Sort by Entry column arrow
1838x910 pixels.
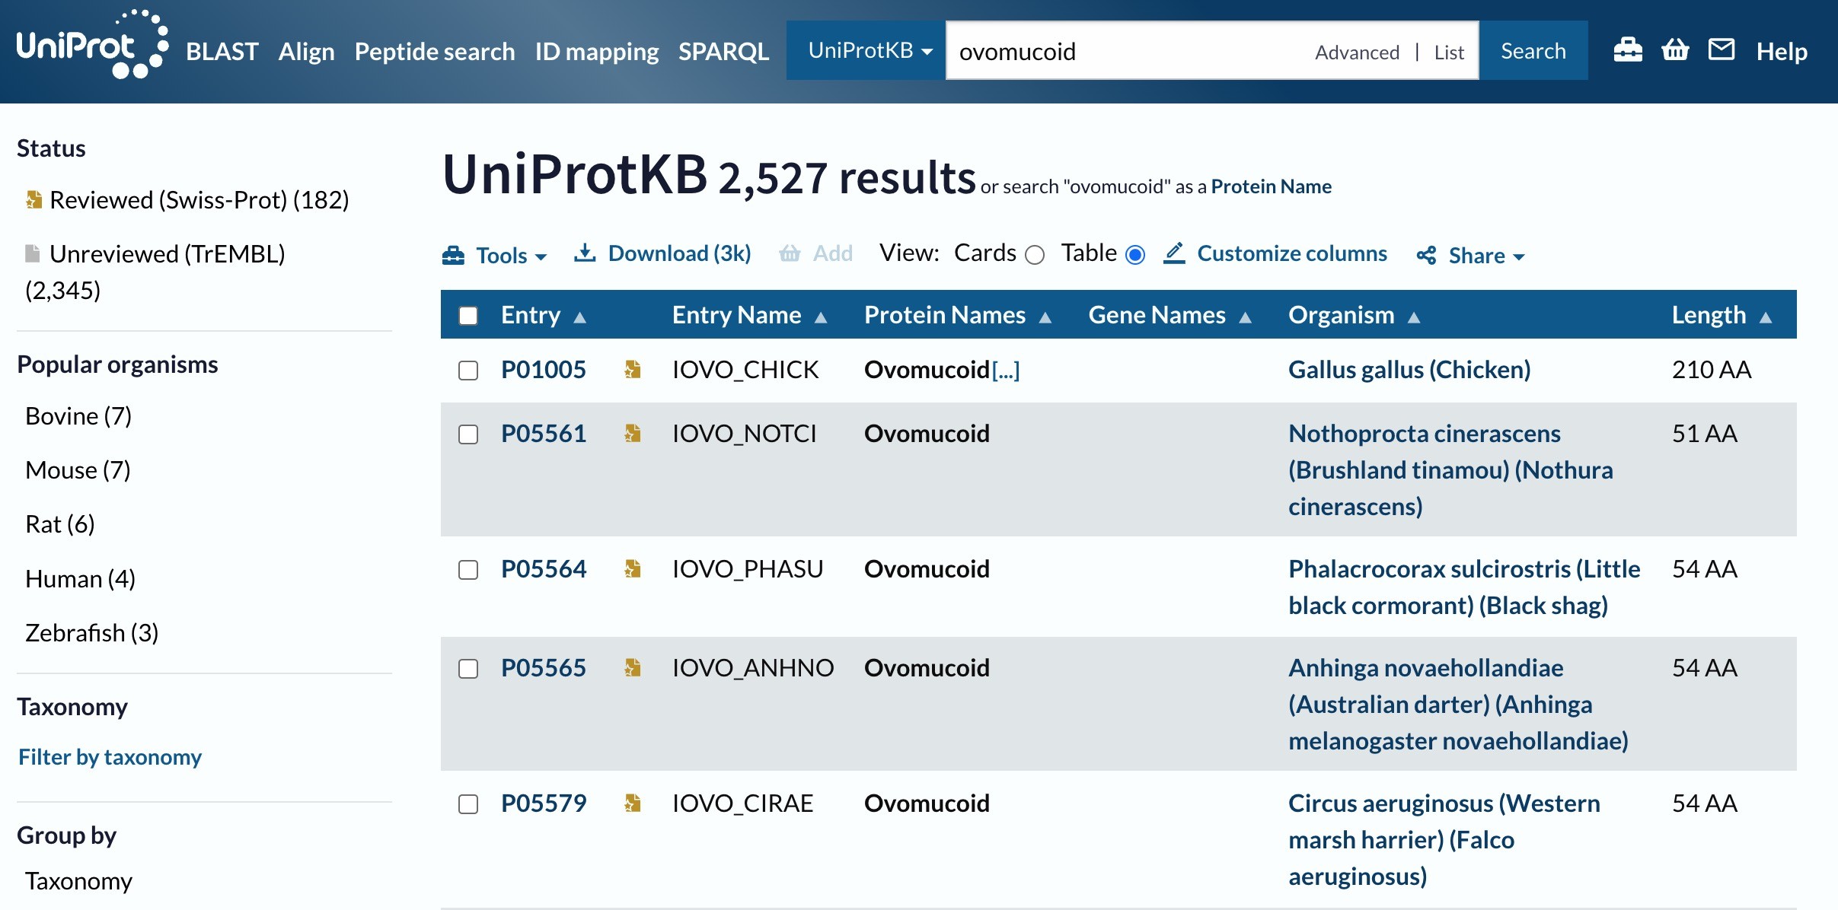point(580,317)
